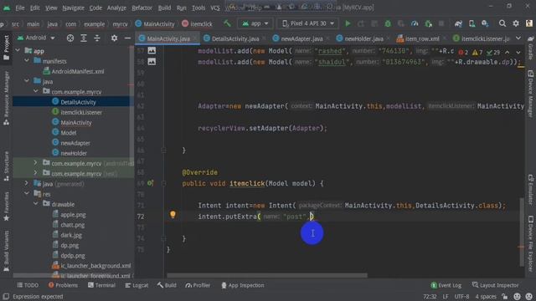Collapse the com.example.myrcv package
Screen dimensions: 536x301
(x=36, y=91)
